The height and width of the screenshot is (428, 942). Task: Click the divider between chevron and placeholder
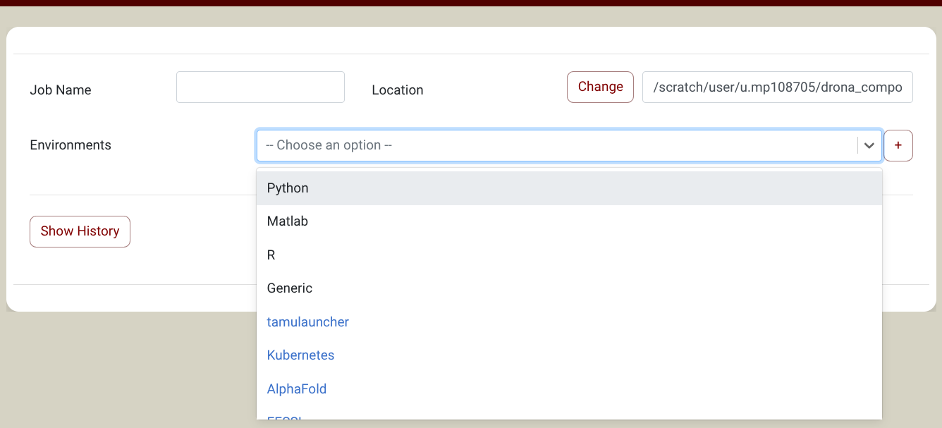point(857,145)
